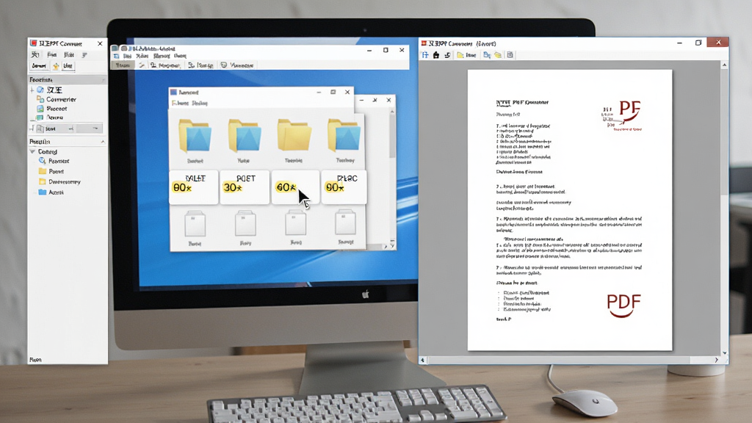Screen dimensions: 752x423
Task: Click the large red PDF logo at page bottom
Action: tap(623, 305)
